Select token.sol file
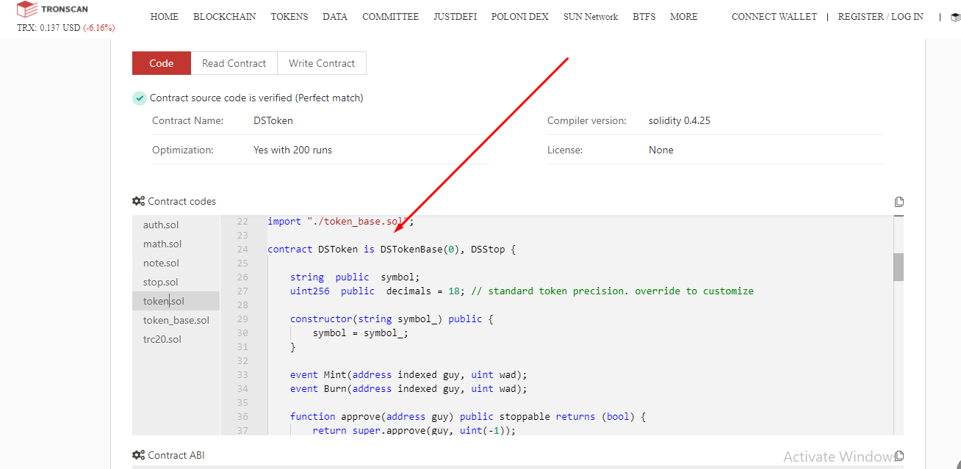961x469 pixels. pos(176,301)
